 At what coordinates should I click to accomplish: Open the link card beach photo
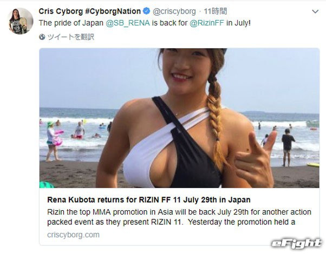coord(179,118)
